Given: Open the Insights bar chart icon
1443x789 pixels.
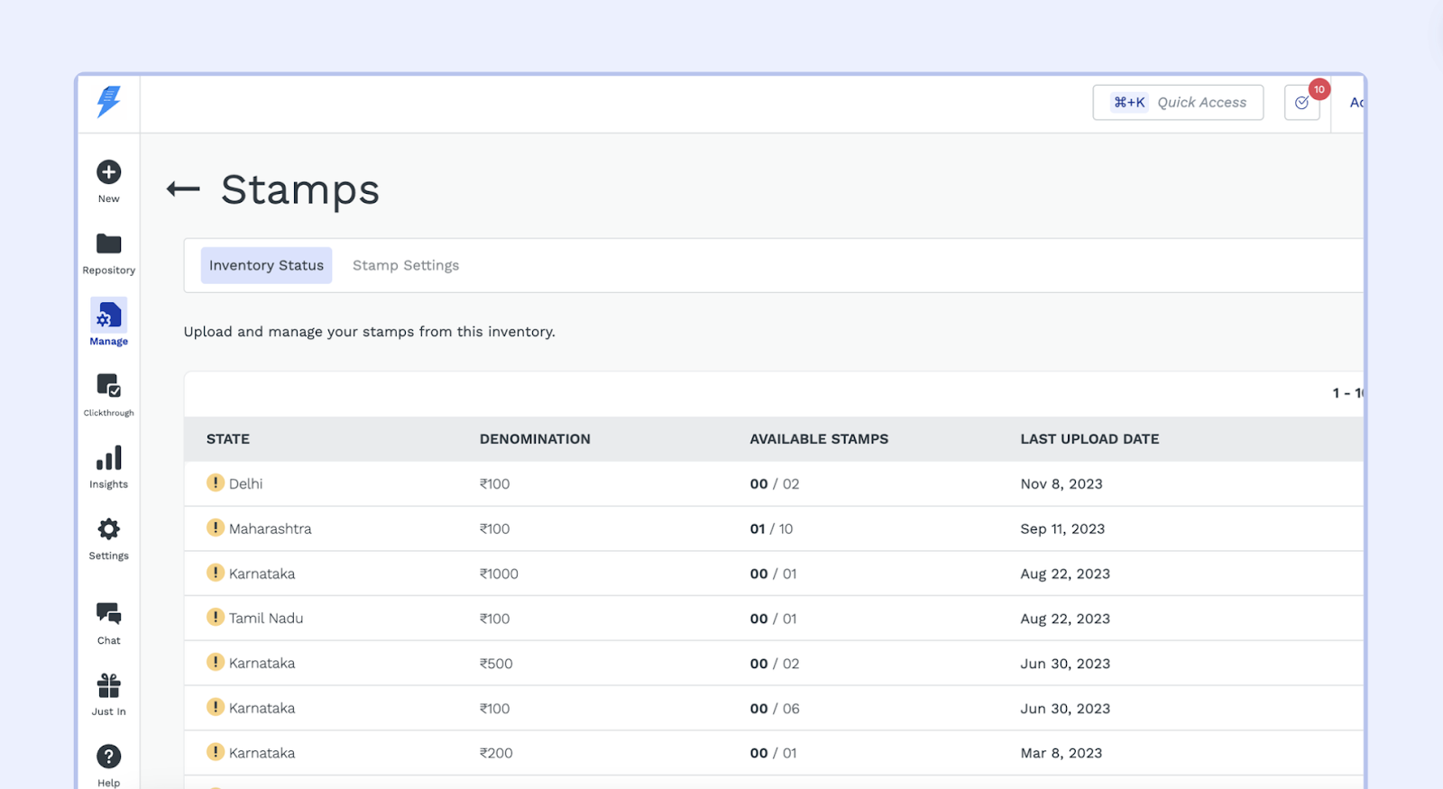Looking at the screenshot, I should (x=109, y=458).
